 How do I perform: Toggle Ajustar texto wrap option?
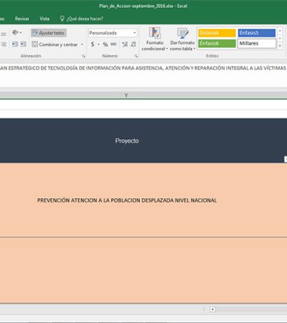pyautogui.click(x=49, y=33)
